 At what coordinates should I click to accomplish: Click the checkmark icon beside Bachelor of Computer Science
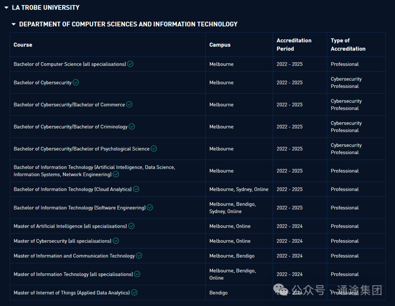pos(130,64)
